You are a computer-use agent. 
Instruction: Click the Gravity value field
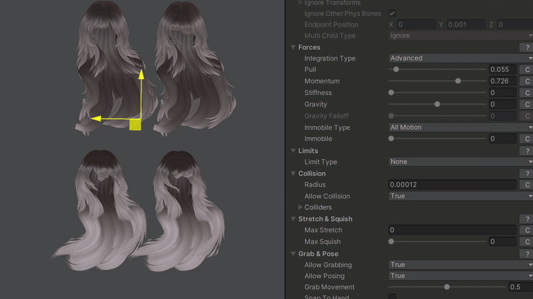pos(502,104)
